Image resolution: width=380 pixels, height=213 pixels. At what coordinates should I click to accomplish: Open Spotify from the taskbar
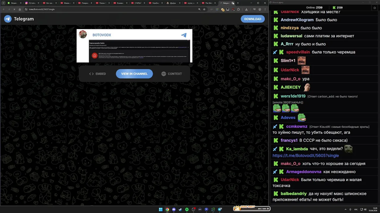click(x=187, y=209)
